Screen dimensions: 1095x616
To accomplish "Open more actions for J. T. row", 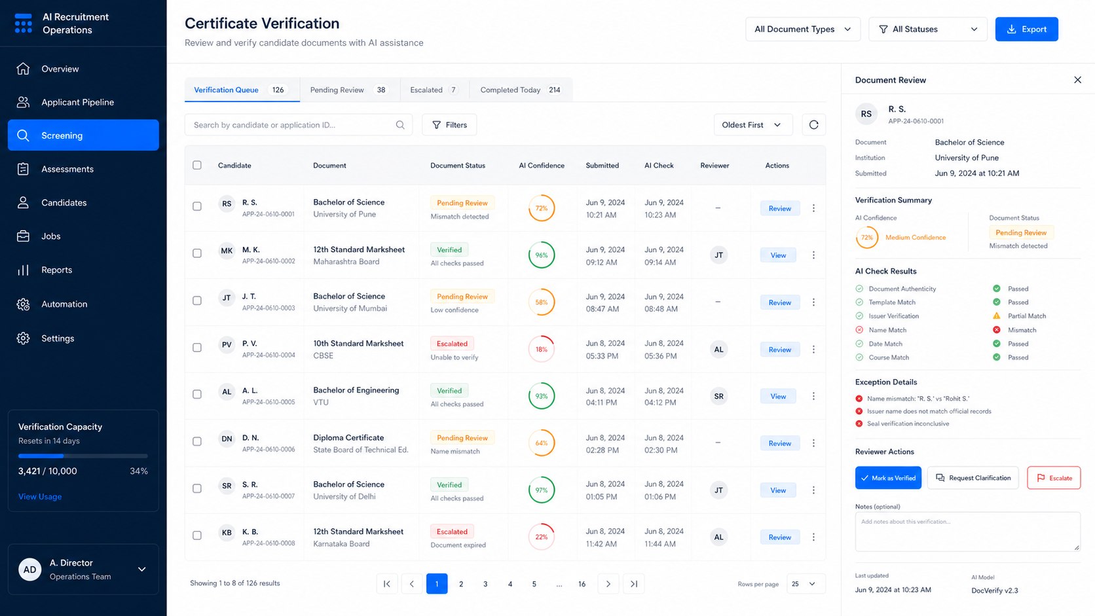I will tap(813, 302).
